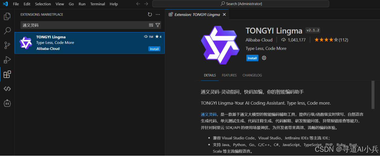Open the View menu
380x156 pixels.
60,4
